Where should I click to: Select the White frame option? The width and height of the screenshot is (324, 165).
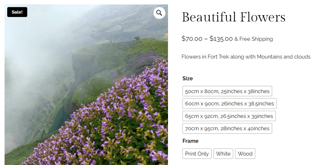[x=223, y=154]
